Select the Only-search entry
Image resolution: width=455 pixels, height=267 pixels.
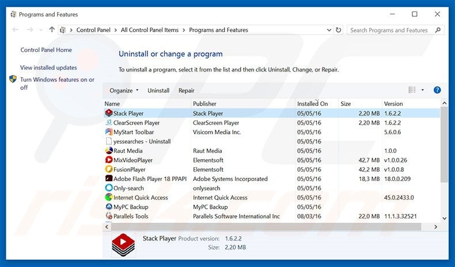[128, 188]
